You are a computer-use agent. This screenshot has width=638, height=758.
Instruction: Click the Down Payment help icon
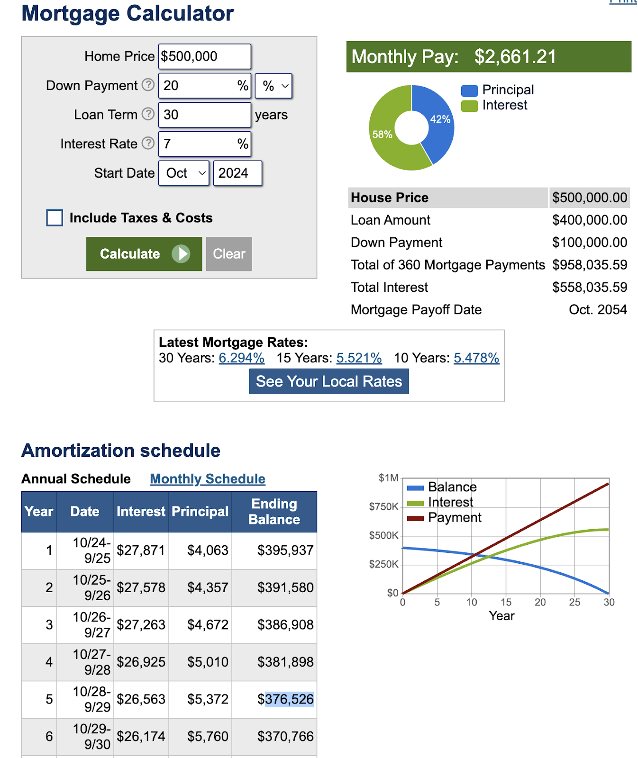pos(148,85)
